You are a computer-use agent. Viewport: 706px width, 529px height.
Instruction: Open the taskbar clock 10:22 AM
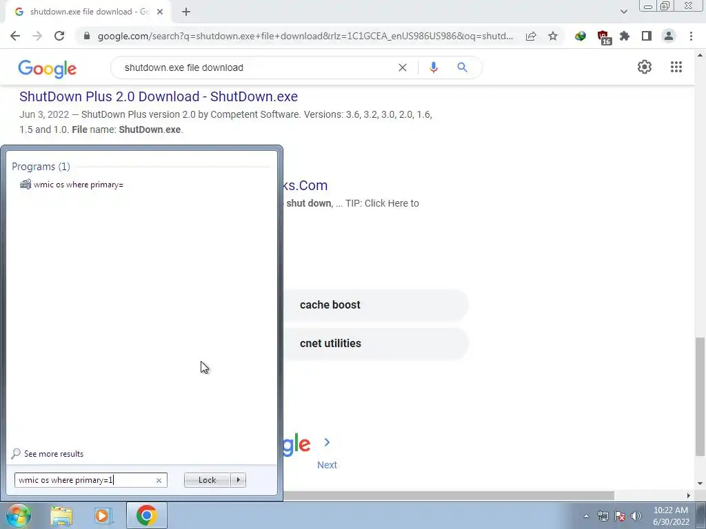[671, 516]
